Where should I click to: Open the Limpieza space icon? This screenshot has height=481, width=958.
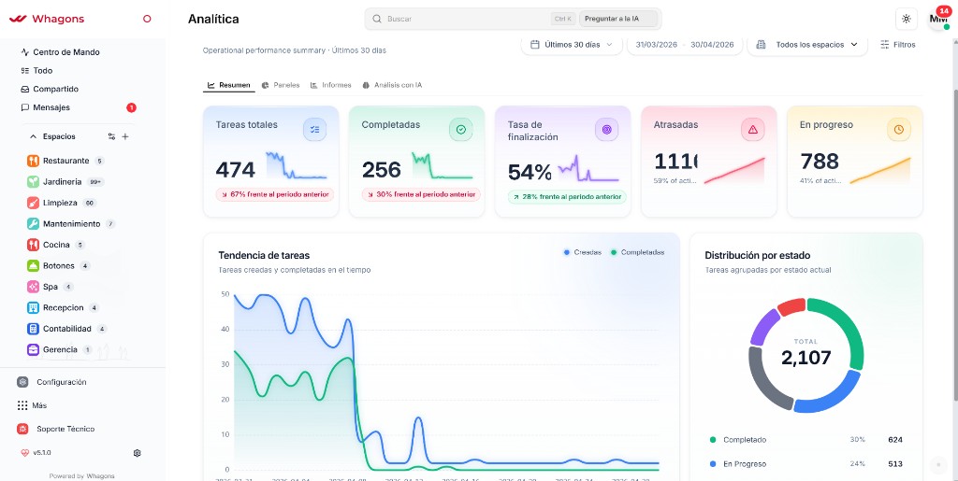[x=33, y=203]
